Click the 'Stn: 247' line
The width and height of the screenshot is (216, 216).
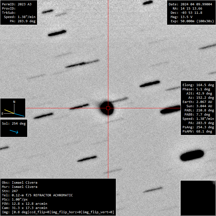[10, 191]
